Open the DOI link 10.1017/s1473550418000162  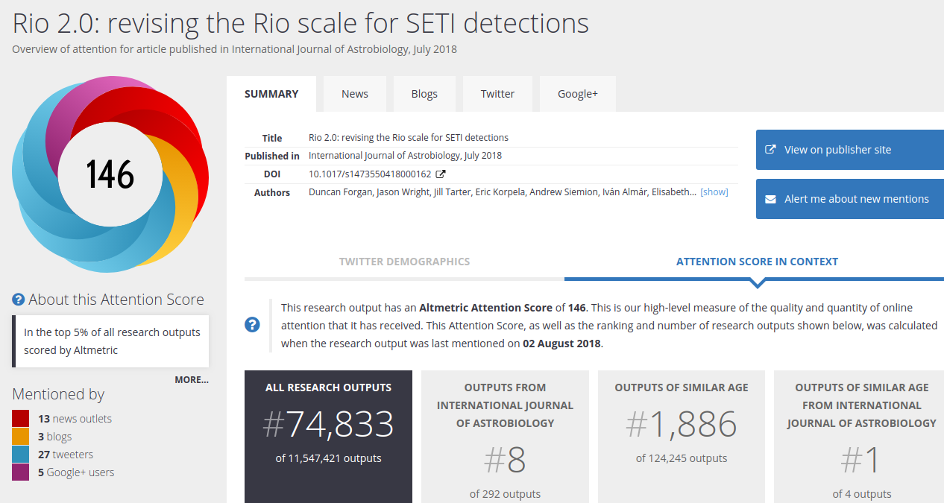370,174
